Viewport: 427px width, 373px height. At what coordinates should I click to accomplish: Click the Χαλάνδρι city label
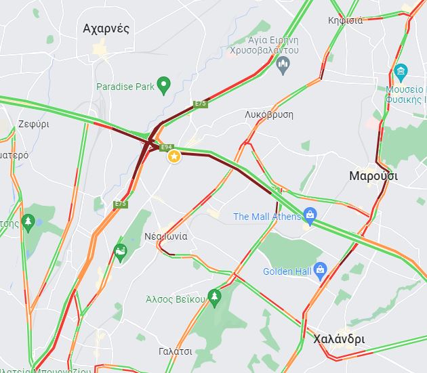(339, 339)
